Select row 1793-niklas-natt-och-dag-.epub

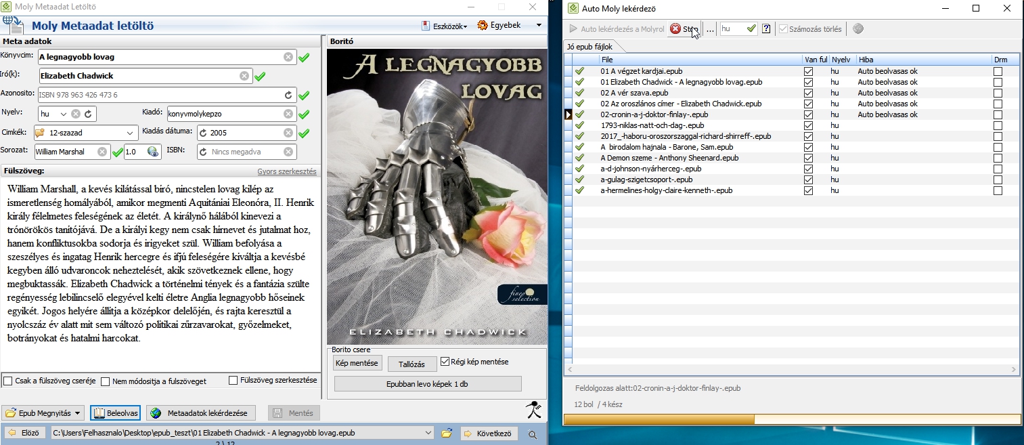(792, 125)
